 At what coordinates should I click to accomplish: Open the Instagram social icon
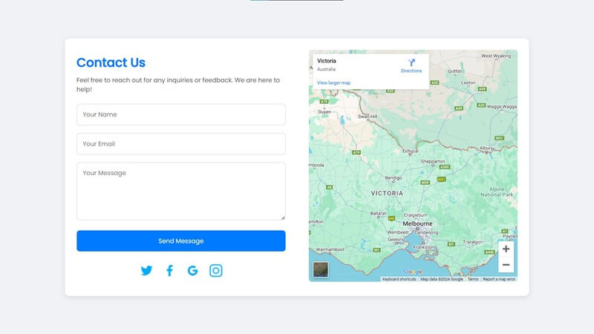[216, 270]
